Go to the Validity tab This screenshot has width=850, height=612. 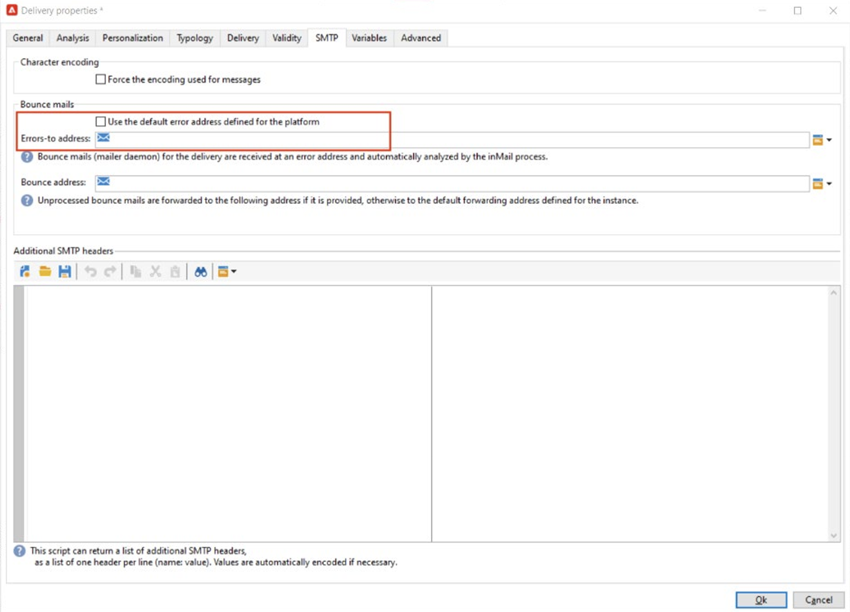286,38
